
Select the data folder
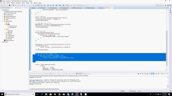coord(9,24)
